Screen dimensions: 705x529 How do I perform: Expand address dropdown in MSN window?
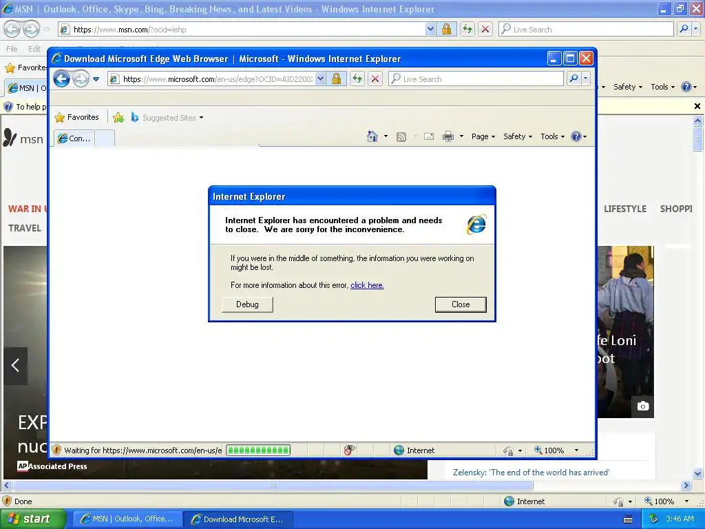click(x=430, y=29)
